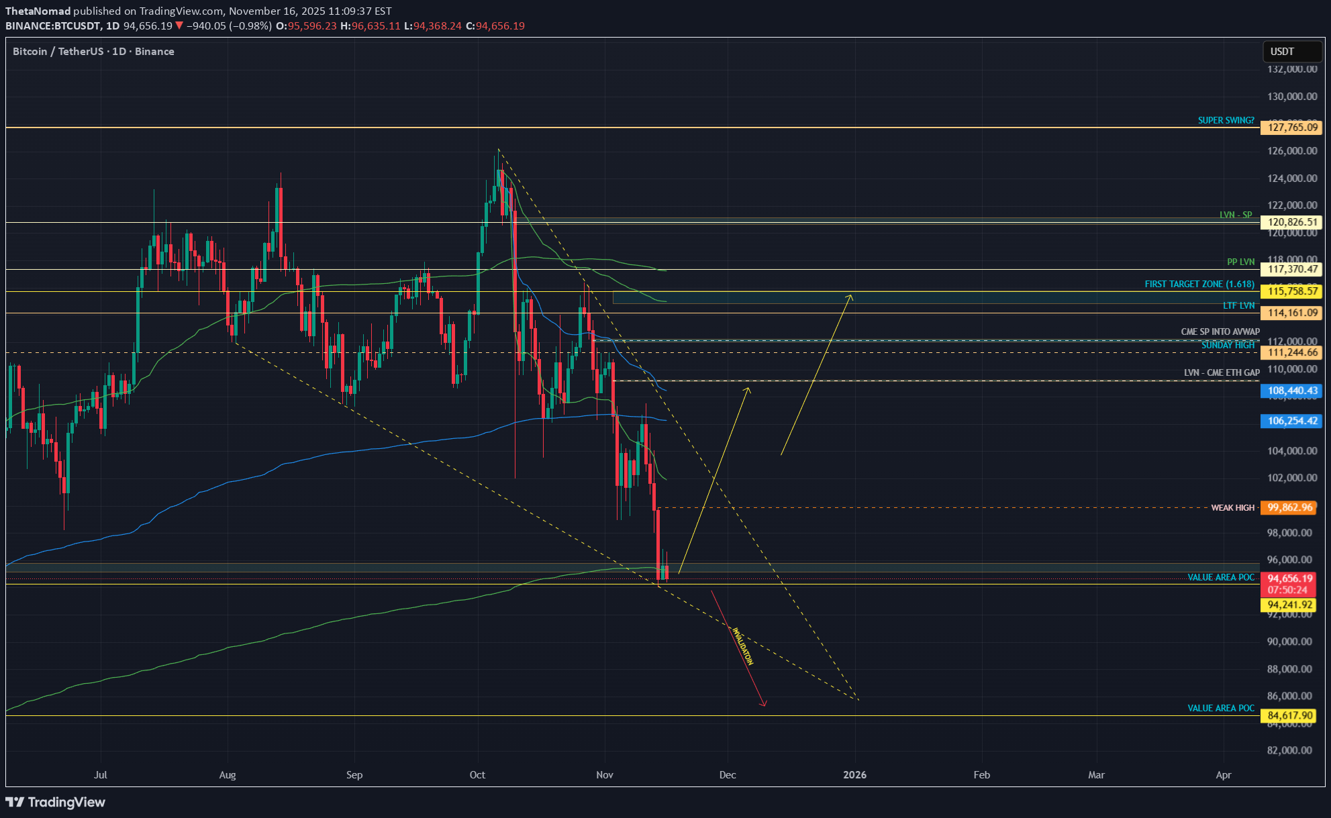
Task: Select the SUPER SWING? line label
Action: [x=1226, y=120]
